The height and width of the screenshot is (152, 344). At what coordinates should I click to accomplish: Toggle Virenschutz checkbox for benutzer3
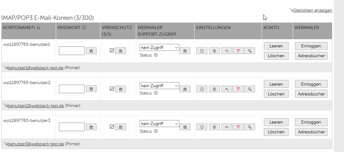pos(112,126)
